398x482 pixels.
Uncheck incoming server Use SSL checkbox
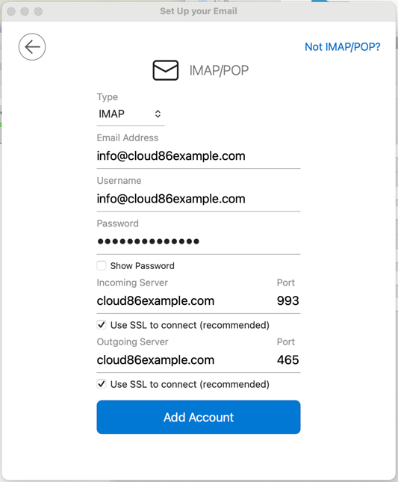pos(102,325)
